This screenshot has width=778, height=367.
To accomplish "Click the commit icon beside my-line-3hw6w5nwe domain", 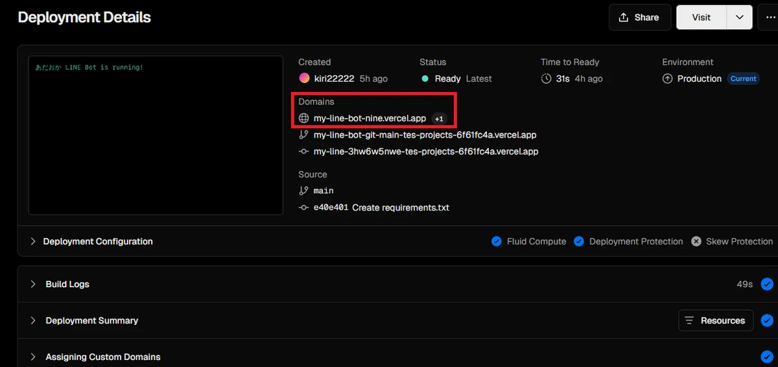I will 303,152.
